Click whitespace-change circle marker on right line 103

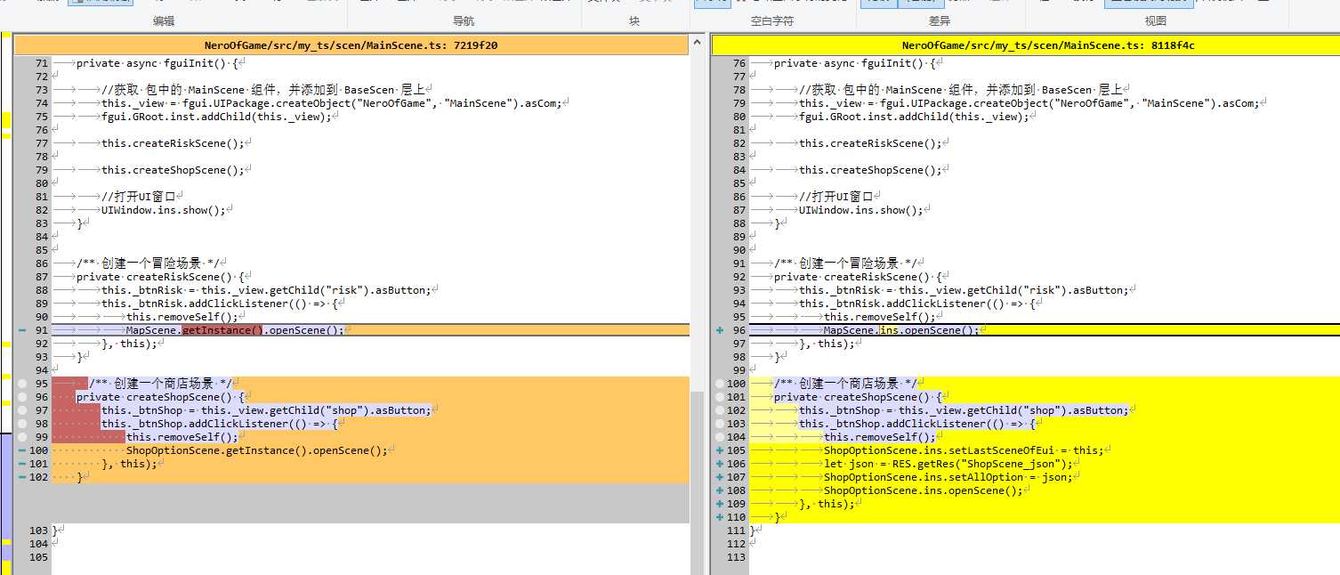pyautogui.click(x=719, y=424)
